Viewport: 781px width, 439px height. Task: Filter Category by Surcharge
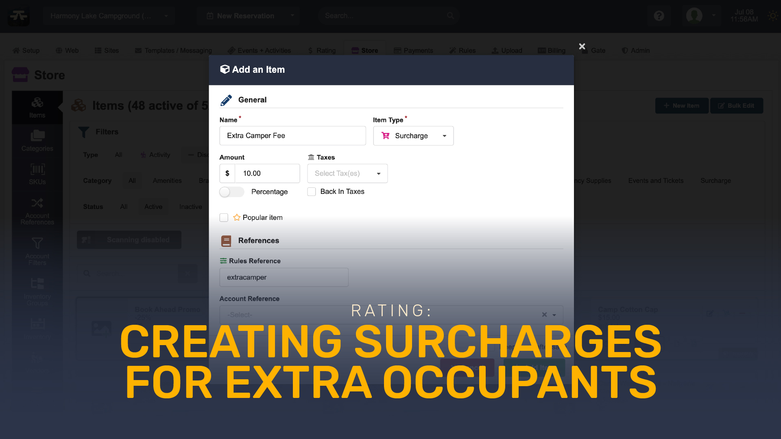coord(716,181)
